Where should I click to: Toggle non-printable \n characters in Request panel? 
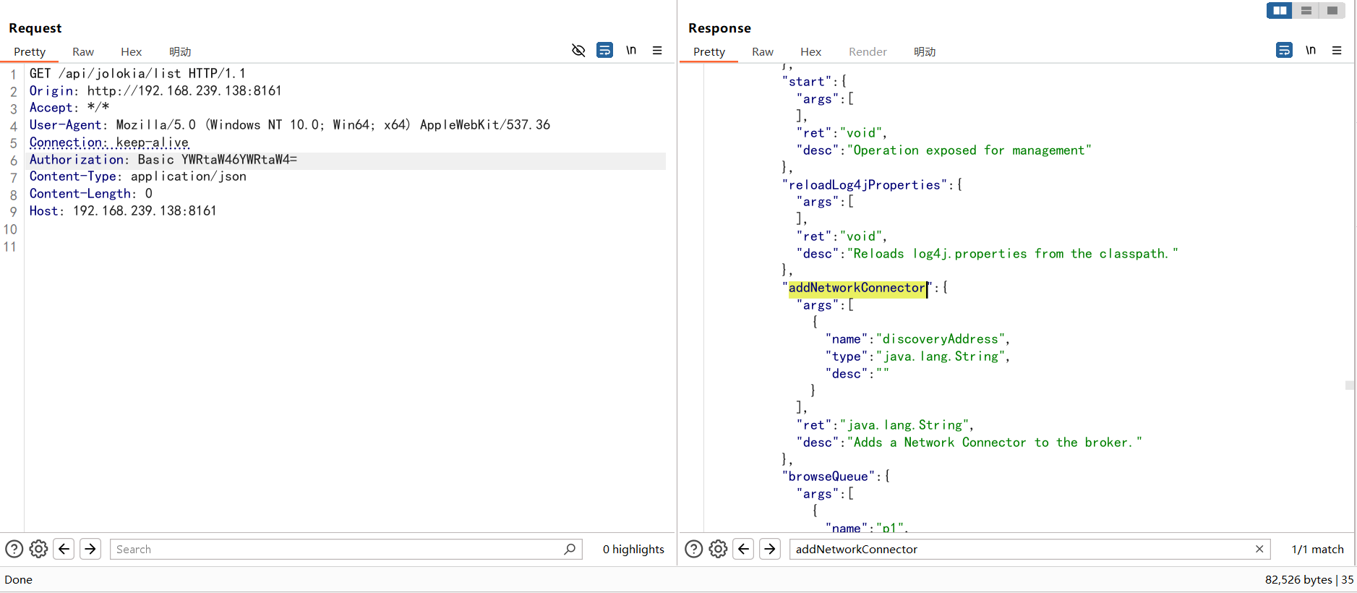tap(631, 50)
